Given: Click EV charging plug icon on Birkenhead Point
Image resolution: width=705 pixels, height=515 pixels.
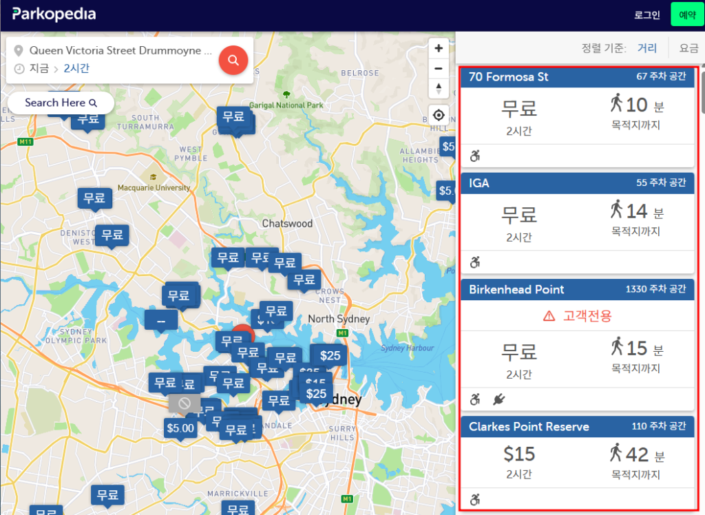Looking at the screenshot, I should pyautogui.click(x=499, y=399).
